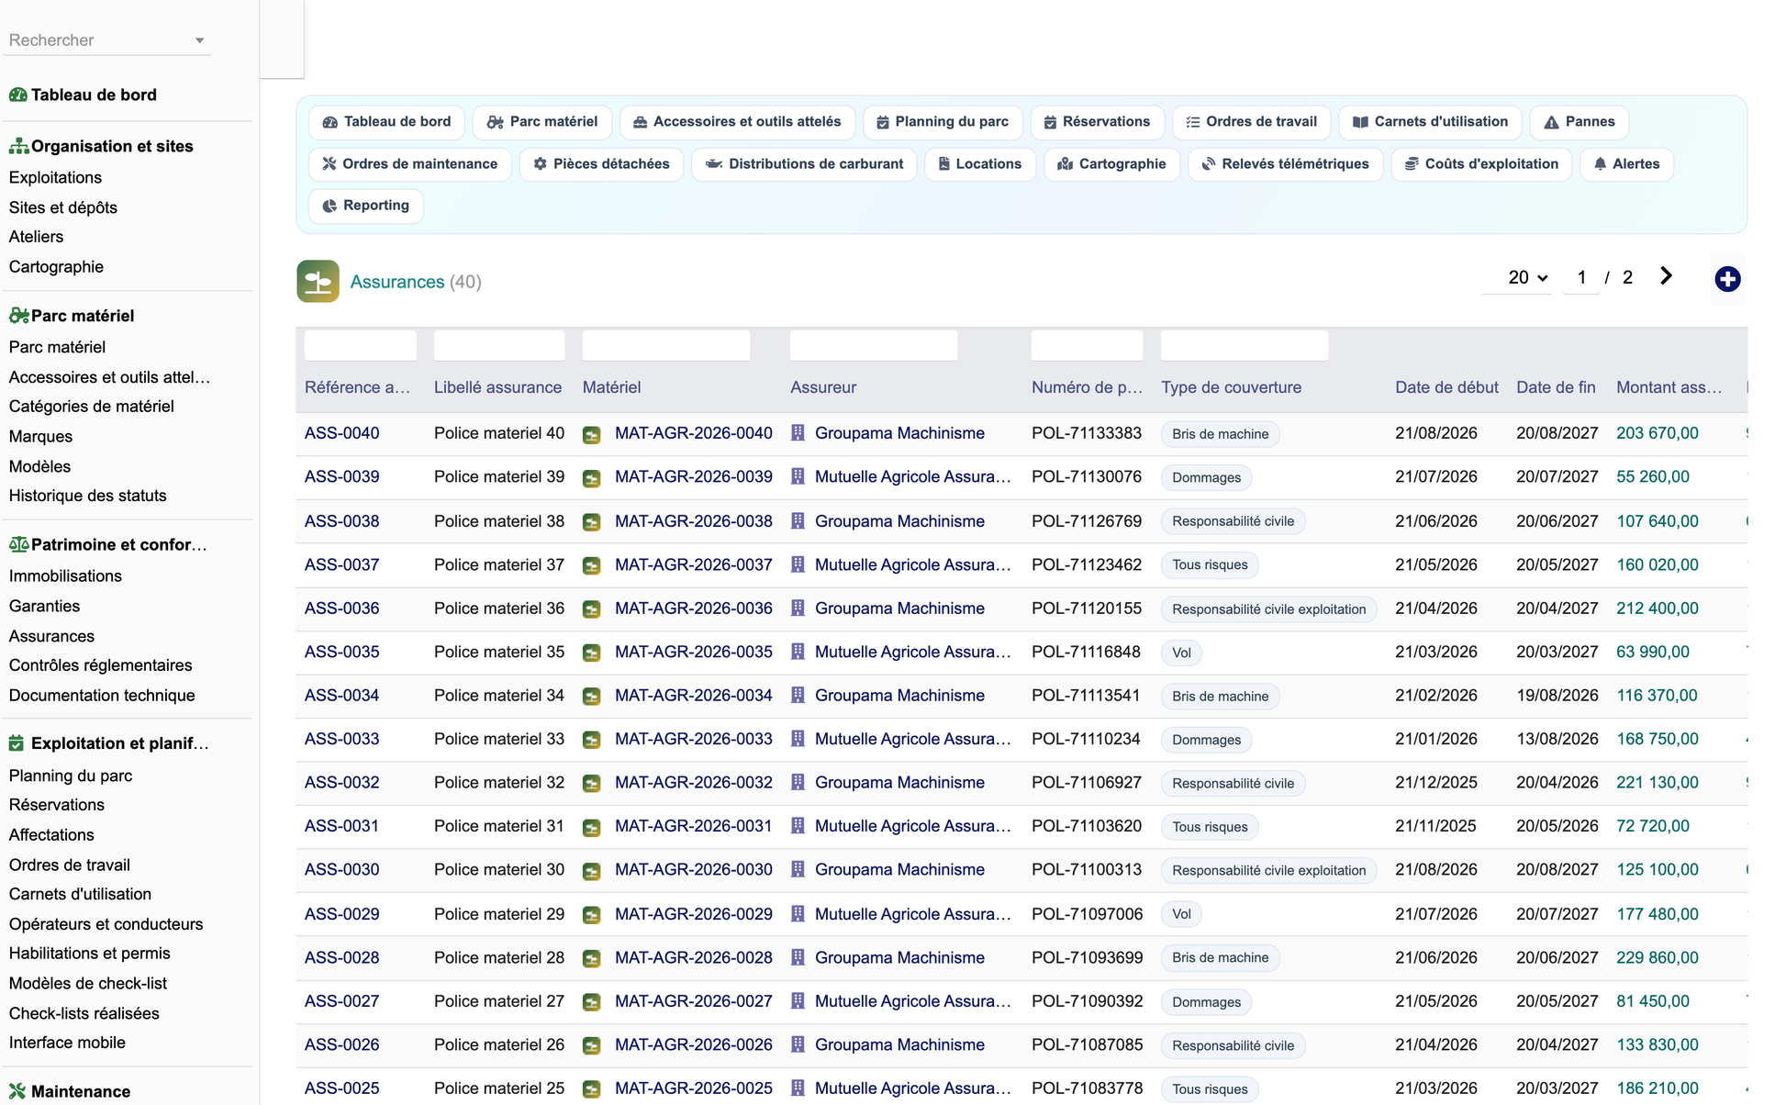Click material icon beside MAT-AGR-2026-0037
The image size is (1786, 1105).
tap(592, 565)
